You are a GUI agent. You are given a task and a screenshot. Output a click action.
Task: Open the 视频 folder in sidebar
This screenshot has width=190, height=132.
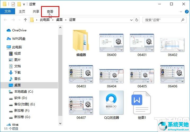[x=15, y=54]
